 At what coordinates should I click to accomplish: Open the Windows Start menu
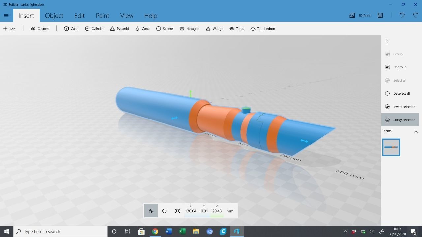(6, 231)
